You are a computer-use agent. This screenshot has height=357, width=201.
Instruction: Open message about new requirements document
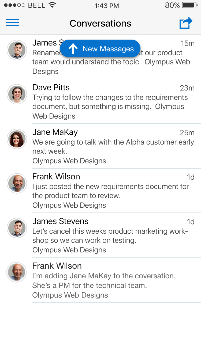pos(110,191)
